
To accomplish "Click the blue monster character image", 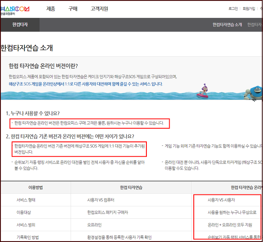I will [x=253, y=93].
